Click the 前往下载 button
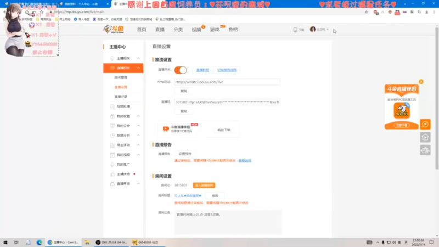Viewport: 439px width, 247px height. click(224, 130)
